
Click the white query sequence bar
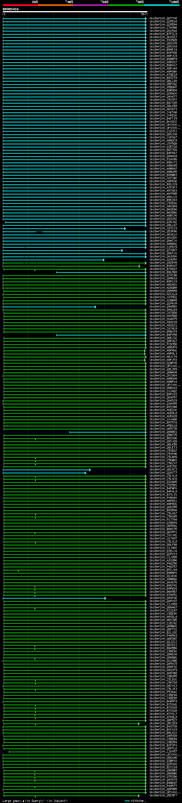75,12
